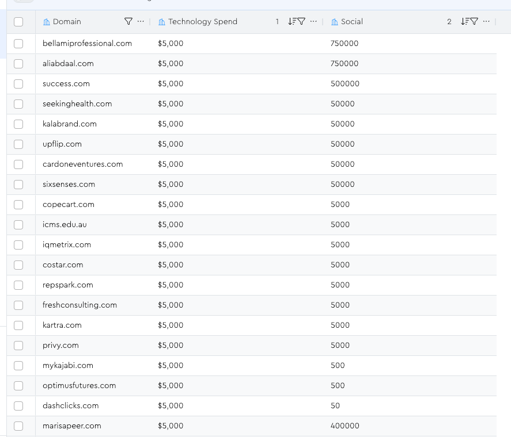Click the sort icon in Technology Spend column
Image resolution: width=511 pixels, height=437 pixels.
click(292, 22)
